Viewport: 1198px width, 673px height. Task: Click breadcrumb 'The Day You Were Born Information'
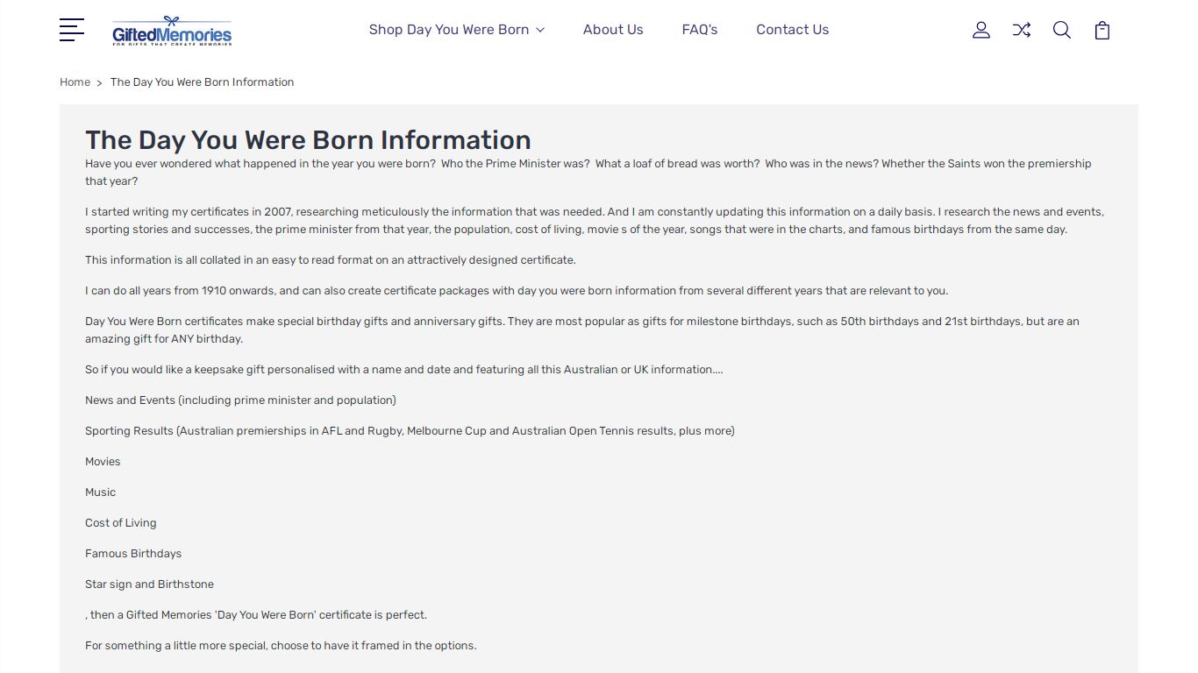click(x=202, y=81)
